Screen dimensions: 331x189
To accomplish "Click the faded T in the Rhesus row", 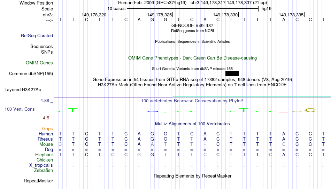I will coord(192,139).
